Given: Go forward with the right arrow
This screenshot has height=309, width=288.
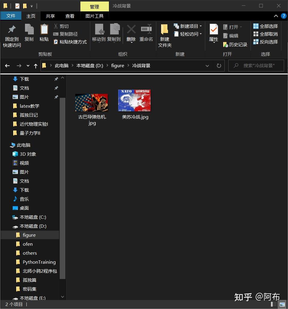Looking at the screenshot, I should (x=19, y=66).
